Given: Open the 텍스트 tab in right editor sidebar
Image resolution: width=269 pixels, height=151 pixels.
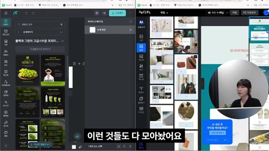Looking at the screenshot, I should click(141, 77).
